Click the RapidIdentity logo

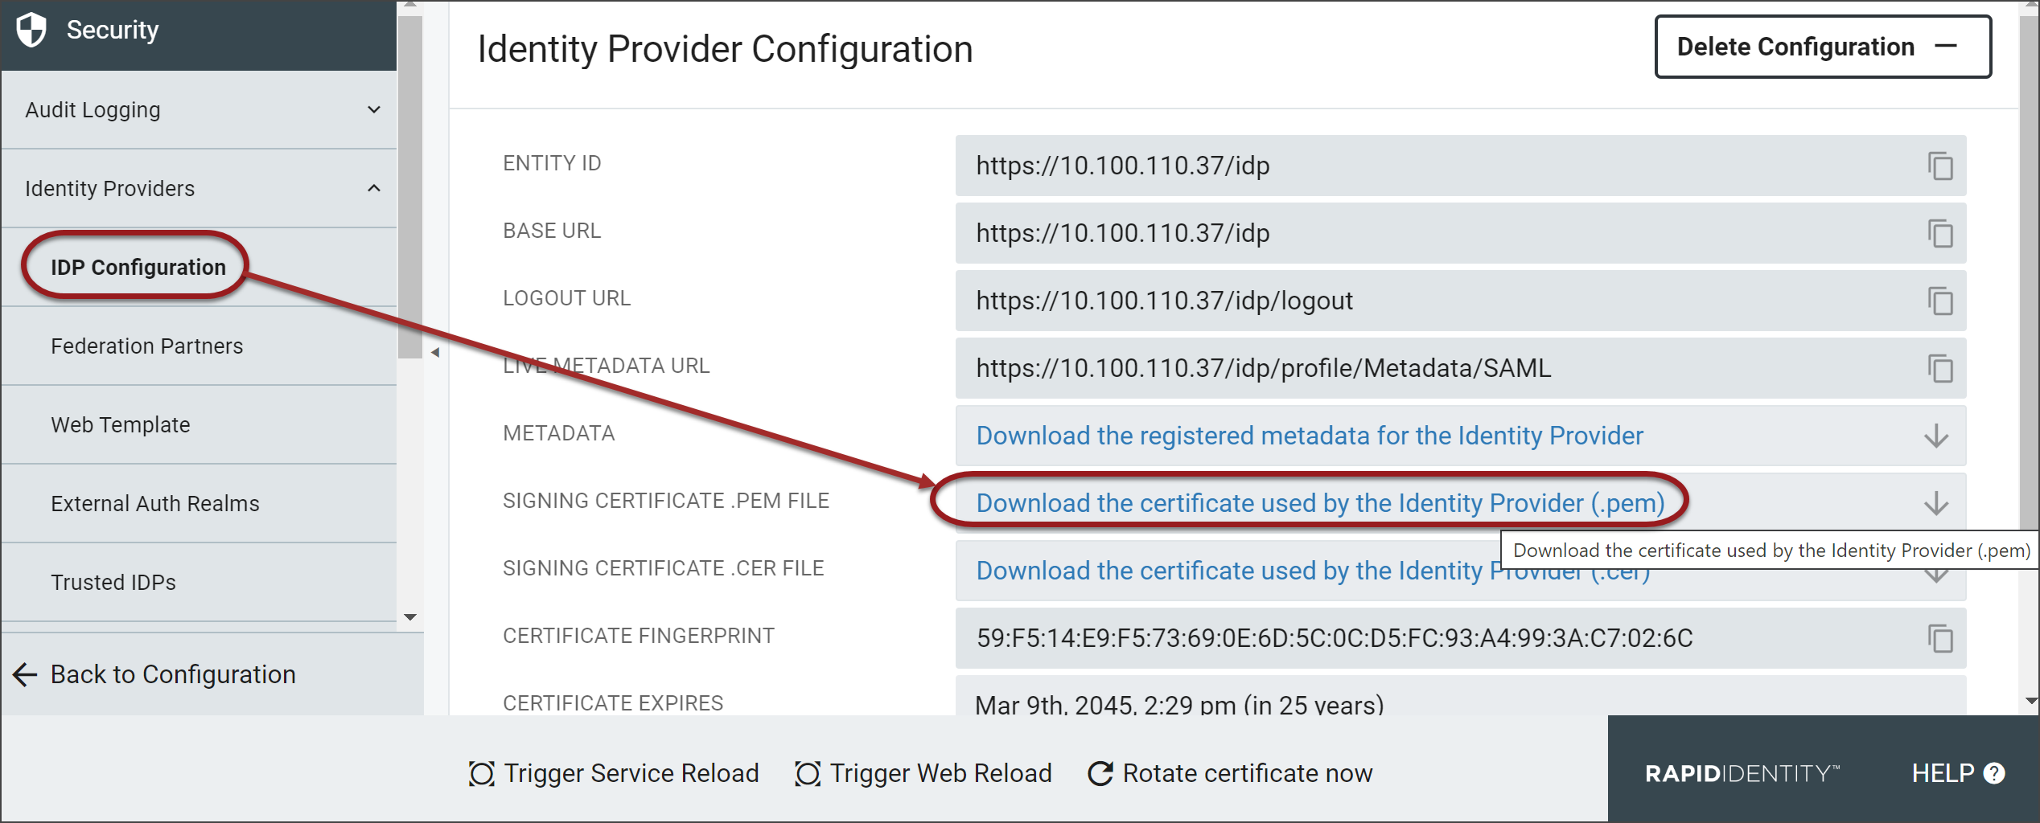click(1742, 774)
